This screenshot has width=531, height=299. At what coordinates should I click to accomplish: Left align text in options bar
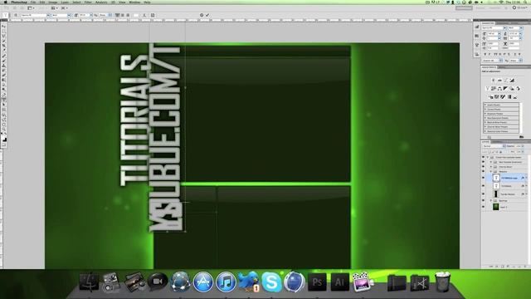point(117,15)
